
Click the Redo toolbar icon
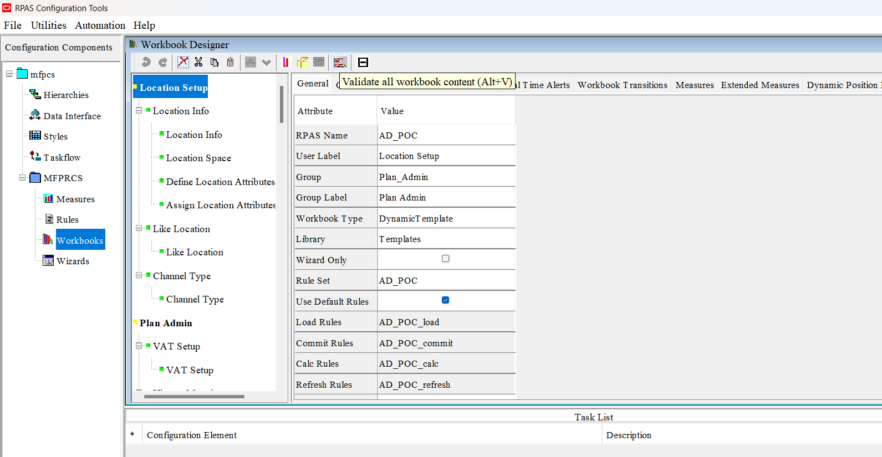[162, 62]
